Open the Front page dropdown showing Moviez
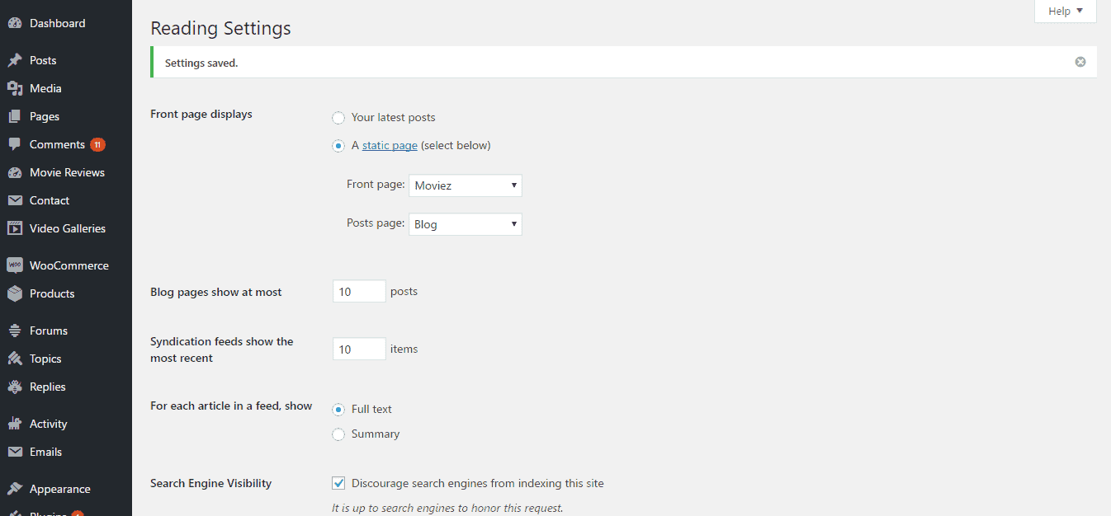Viewport: 1111px width, 516px height. coord(466,185)
